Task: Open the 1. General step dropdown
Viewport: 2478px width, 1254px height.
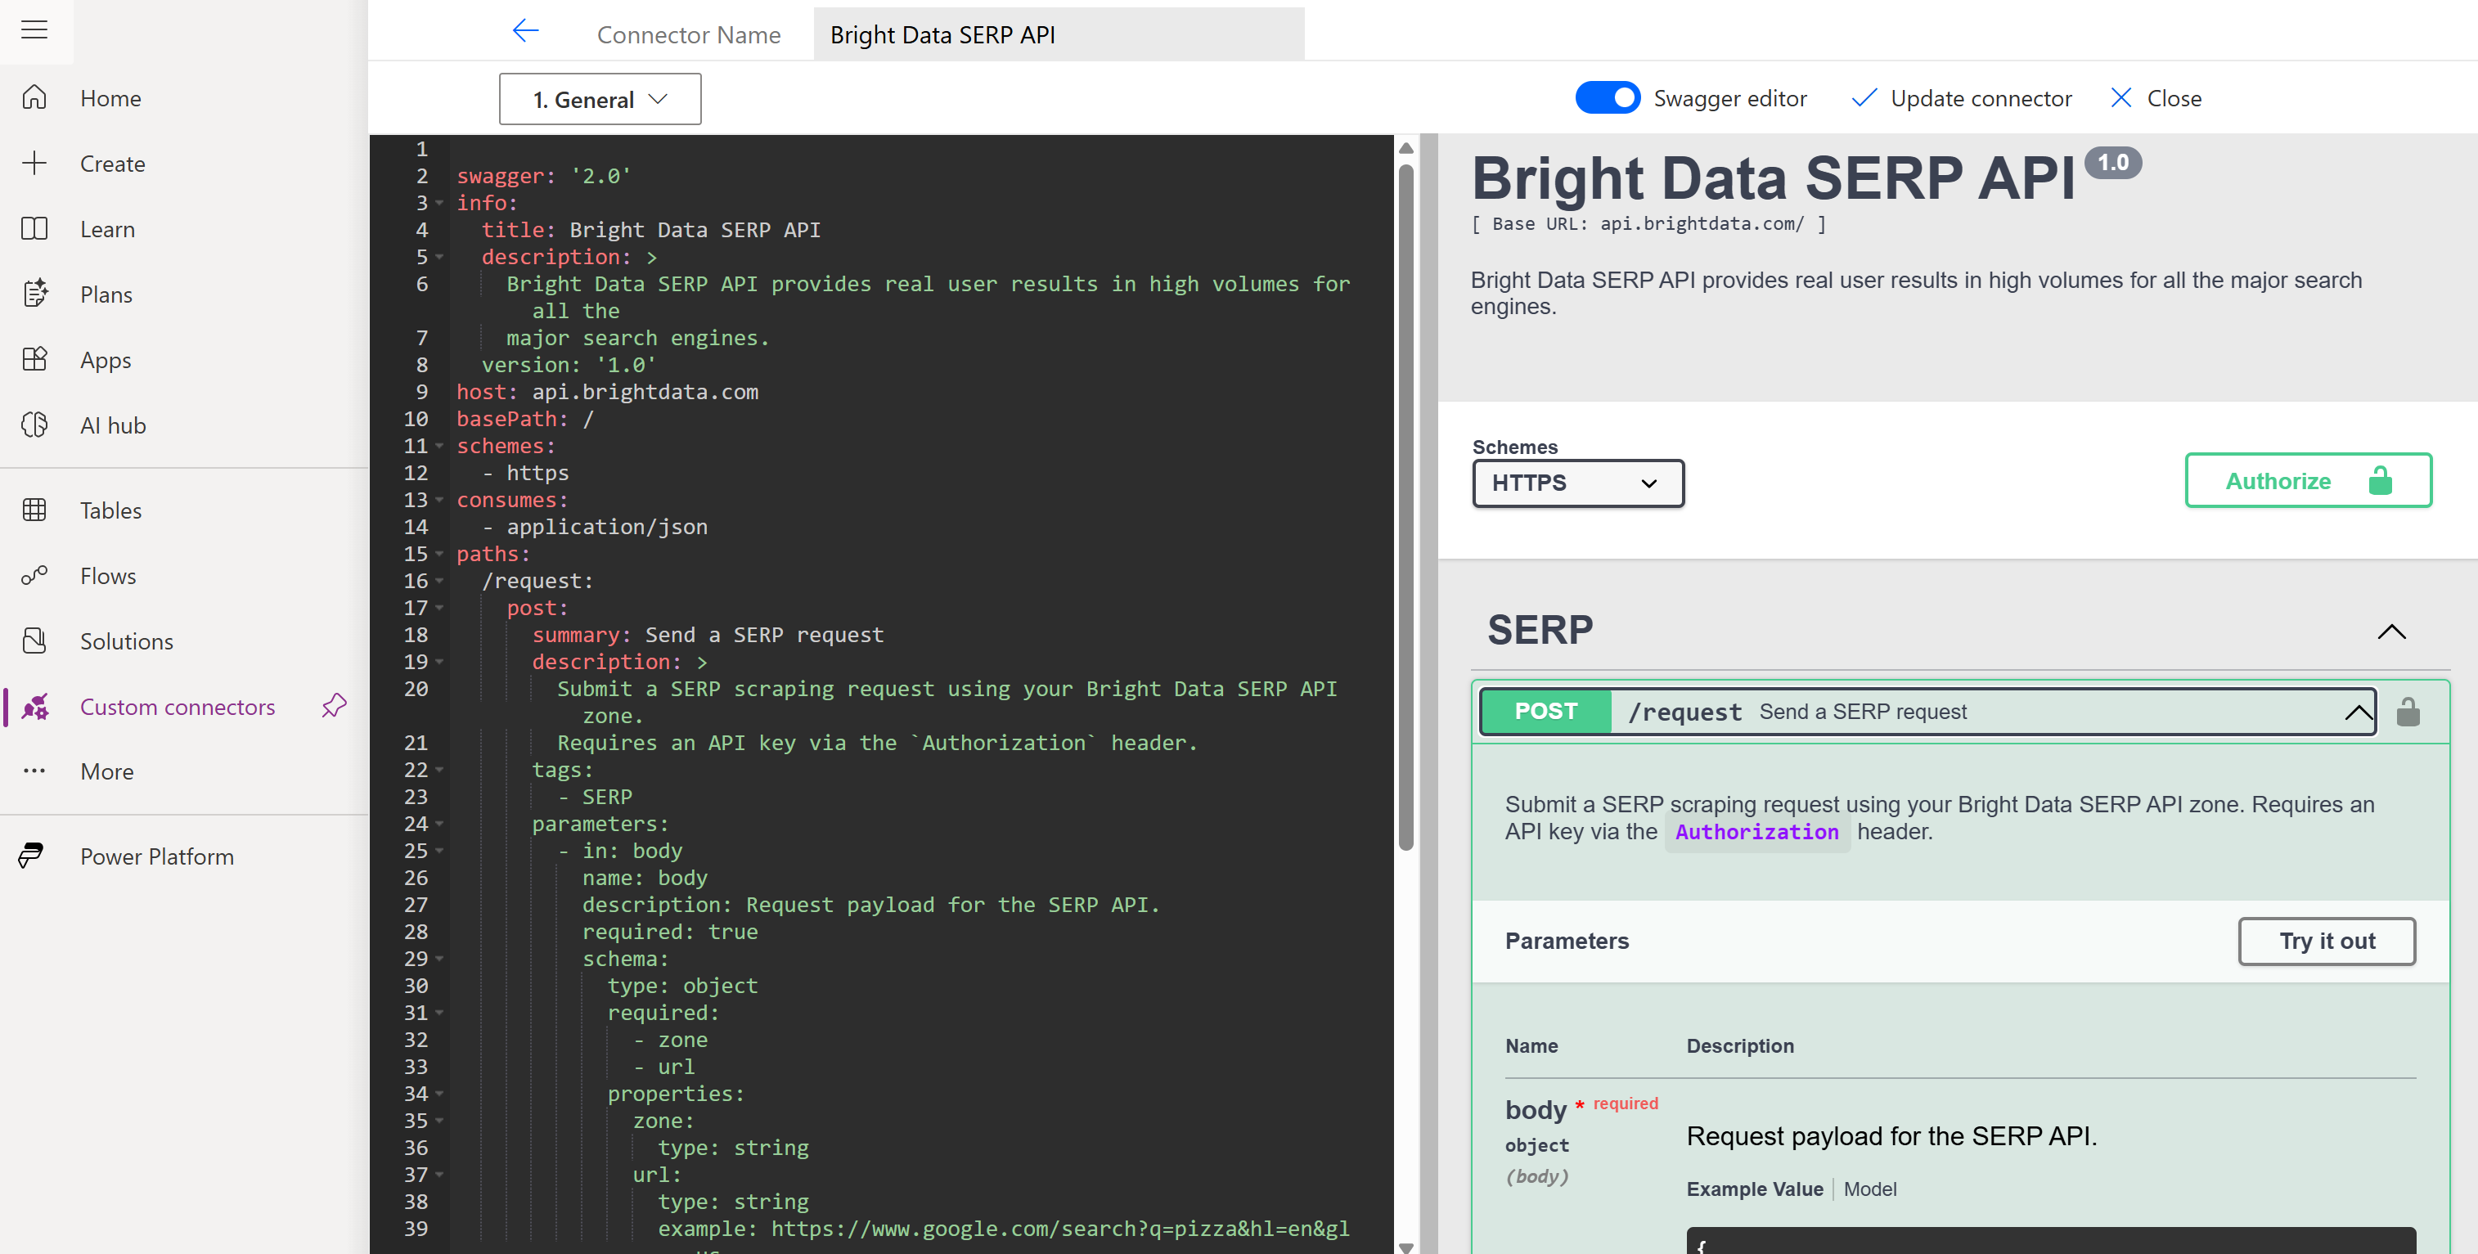Action: [x=600, y=99]
